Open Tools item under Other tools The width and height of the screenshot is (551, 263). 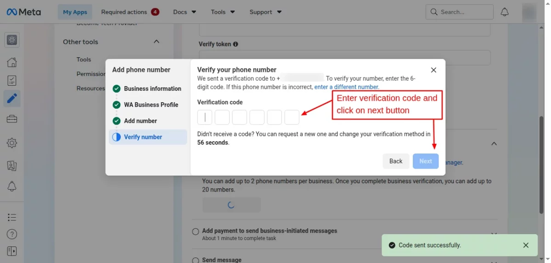pyautogui.click(x=84, y=60)
